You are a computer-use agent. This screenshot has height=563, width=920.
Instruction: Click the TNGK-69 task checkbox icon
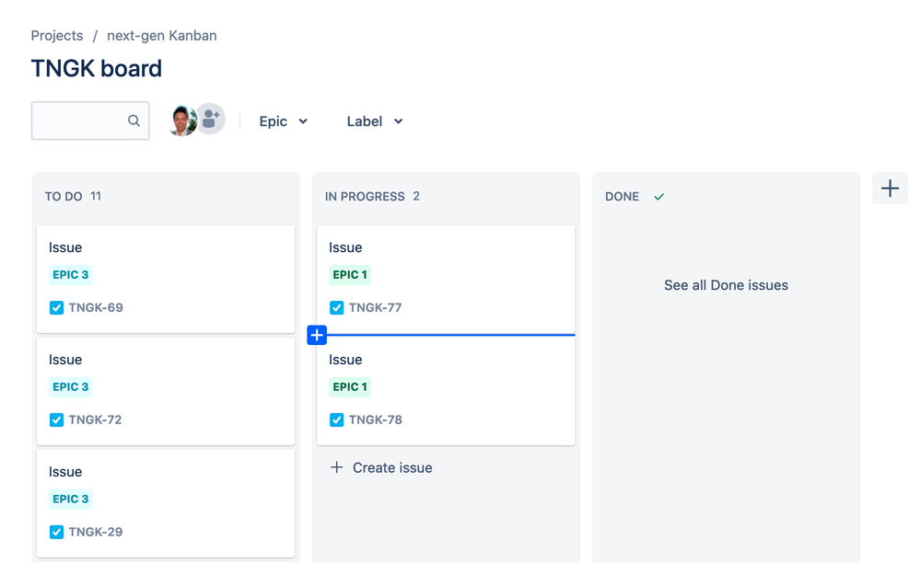tap(56, 307)
